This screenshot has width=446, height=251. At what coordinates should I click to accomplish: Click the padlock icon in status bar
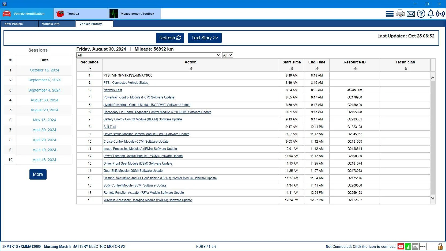[440, 246]
